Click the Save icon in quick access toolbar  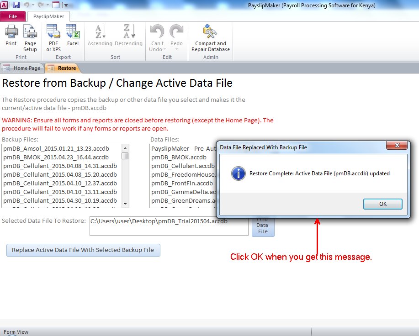[x=16, y=5]
